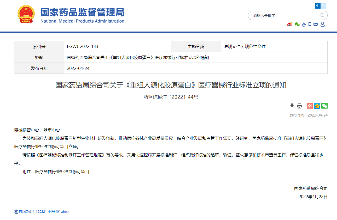This screenshot has height=220, width=337.
Task: Click the 标题 header cell
Action: pos(39,58)
